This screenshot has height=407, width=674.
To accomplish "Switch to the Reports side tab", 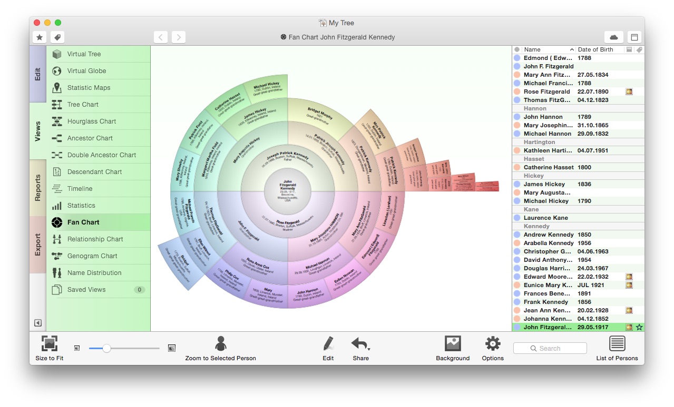I will pos(38,188).
